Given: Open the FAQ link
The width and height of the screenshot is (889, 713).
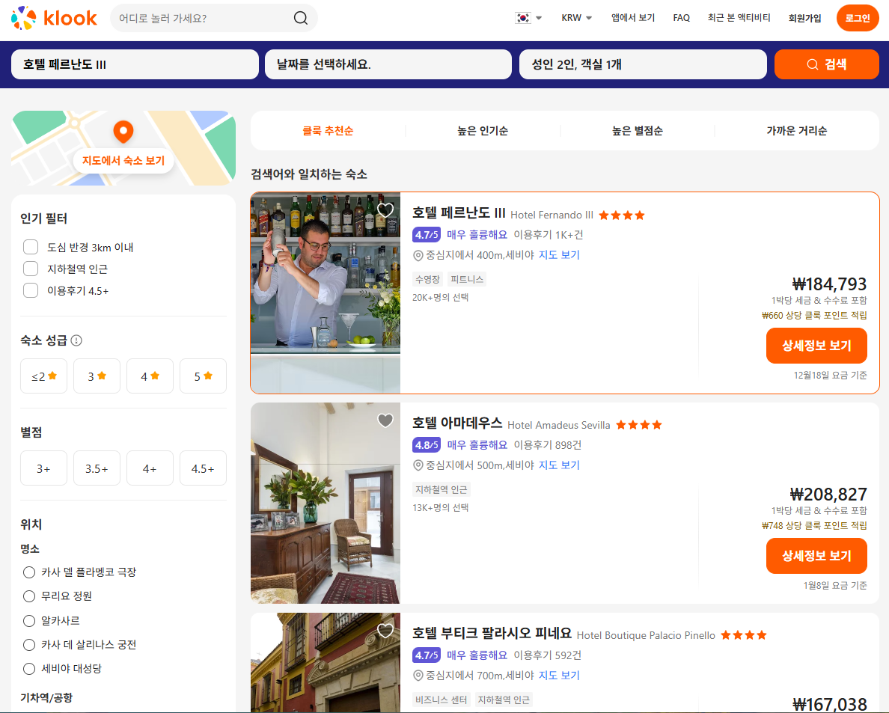Looking at the screenshot, I should click(x=681, y=18).
